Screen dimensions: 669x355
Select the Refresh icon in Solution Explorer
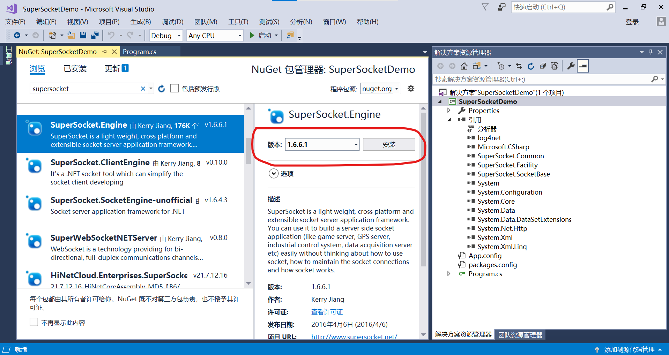[x=530, y=66]
